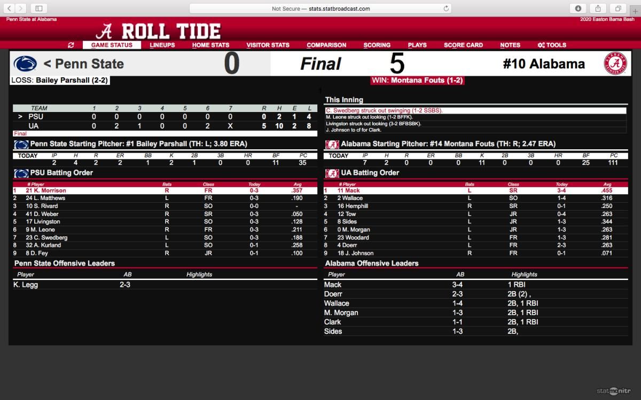The image size is (641, 400).
Task: Open the Tools menu
Action: [x=552, y=45]
